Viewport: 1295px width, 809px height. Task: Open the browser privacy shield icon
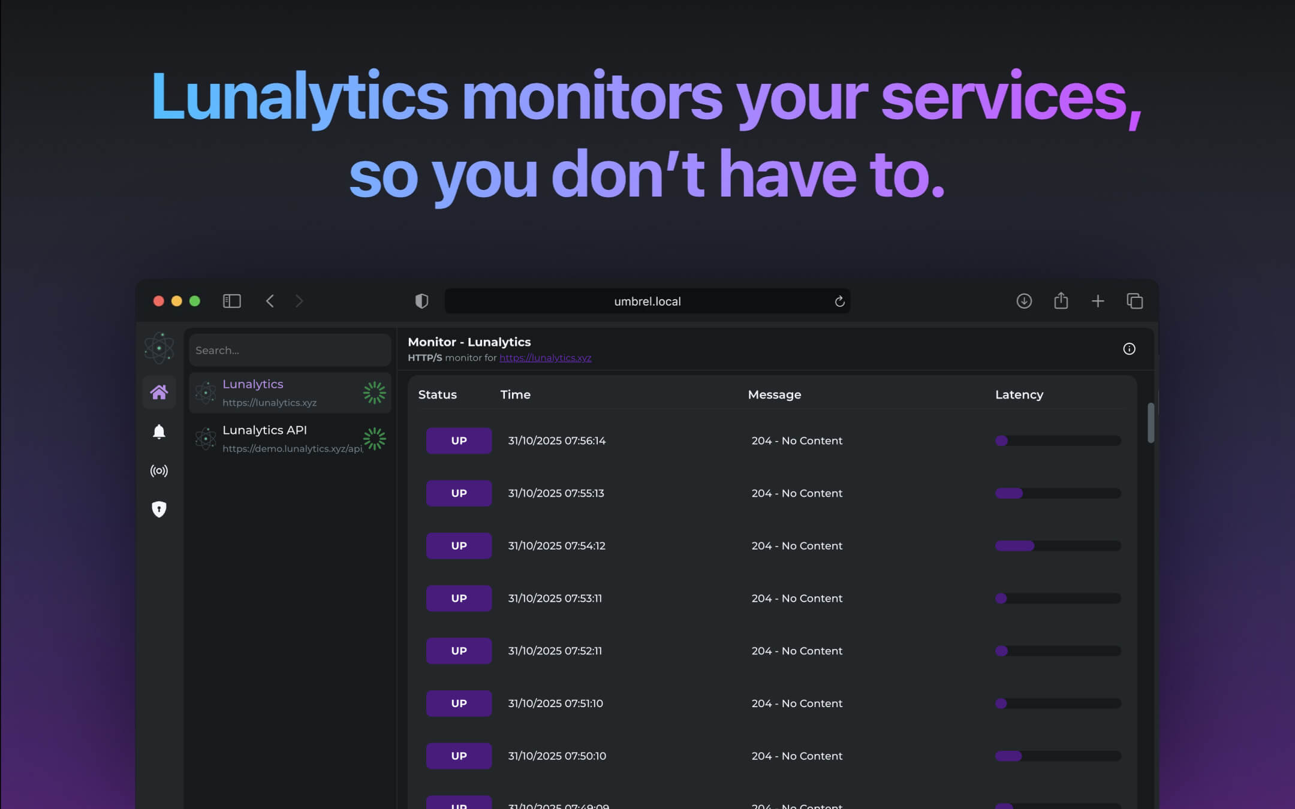422,301
